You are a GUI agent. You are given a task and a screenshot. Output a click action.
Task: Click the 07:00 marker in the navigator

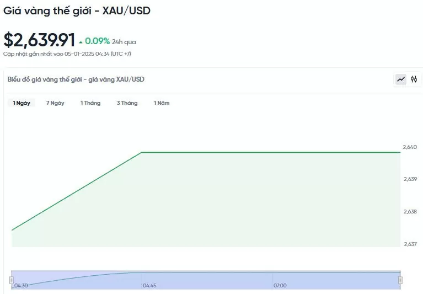coord(280,285)
